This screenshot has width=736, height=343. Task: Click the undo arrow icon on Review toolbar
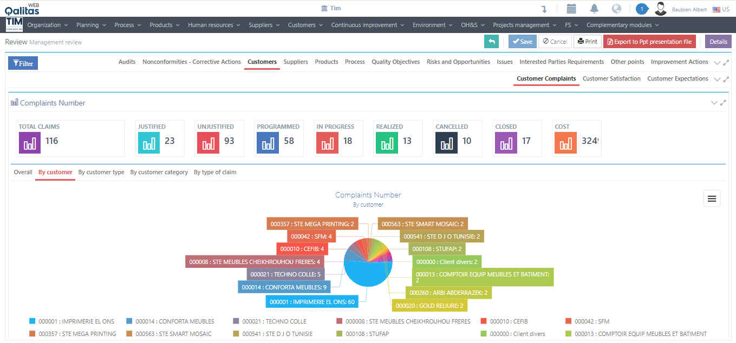coord(491,41)
